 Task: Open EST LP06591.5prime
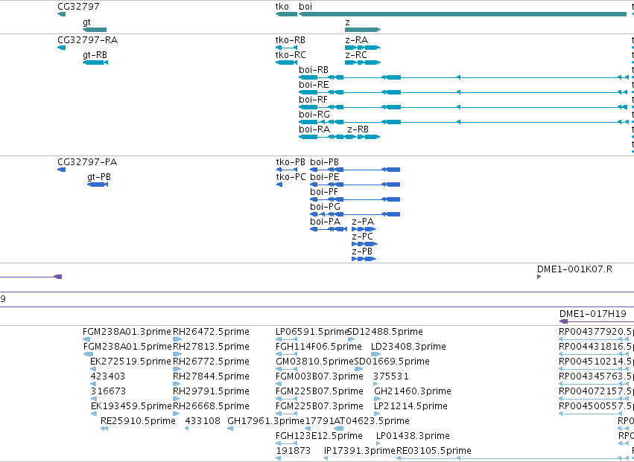tap(286, 339)
